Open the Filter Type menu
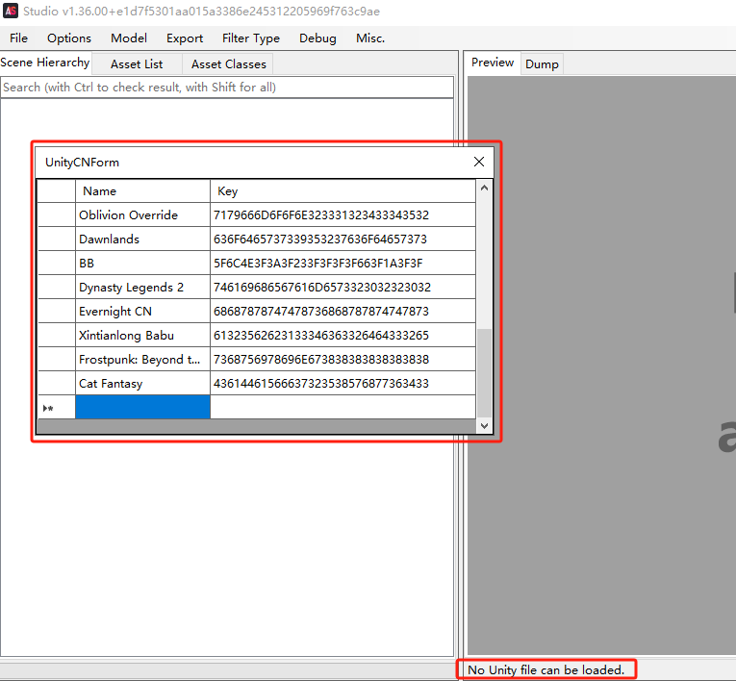Viewport: 736px width, 681px height. [x=251, y=38]
